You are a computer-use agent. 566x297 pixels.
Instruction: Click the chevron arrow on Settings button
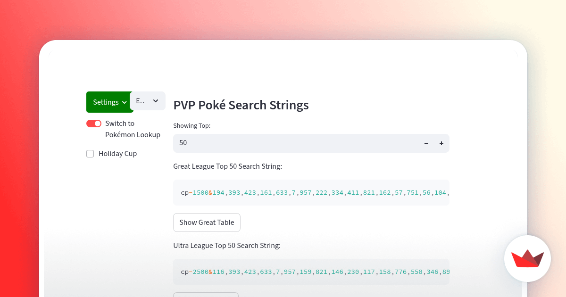(125, 102)
